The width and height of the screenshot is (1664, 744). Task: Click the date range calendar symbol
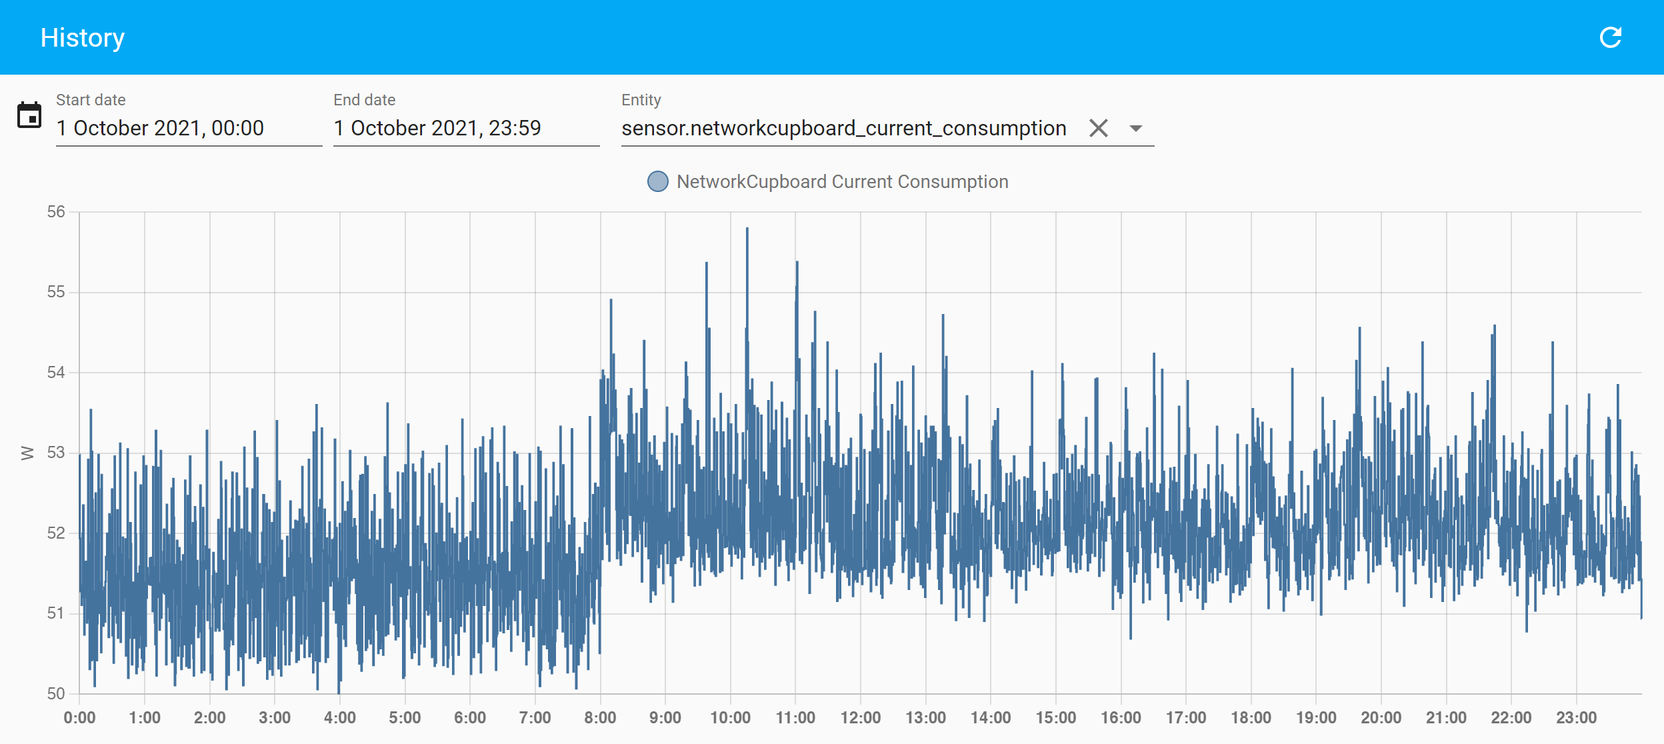point(29,115)
